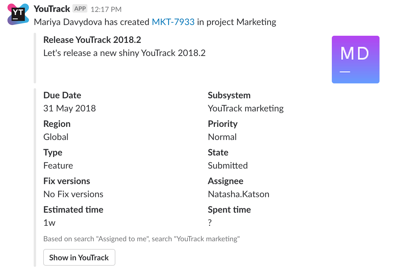This screenshot has width=398, height=277.
Task: Click the issue title Release YouTrack 2018.2
Action: point(92,40)
